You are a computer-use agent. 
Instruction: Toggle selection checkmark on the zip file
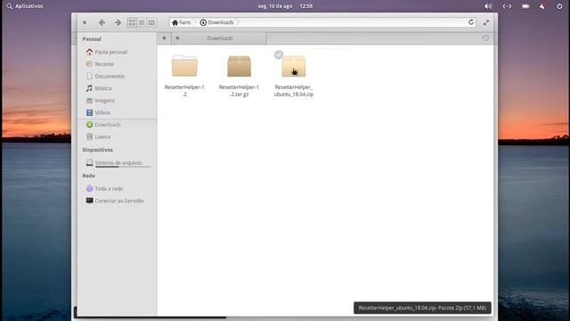(x=279, y=54)
